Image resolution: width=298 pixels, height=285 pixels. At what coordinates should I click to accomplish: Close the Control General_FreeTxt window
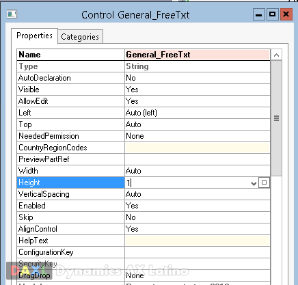coord(286,15)
